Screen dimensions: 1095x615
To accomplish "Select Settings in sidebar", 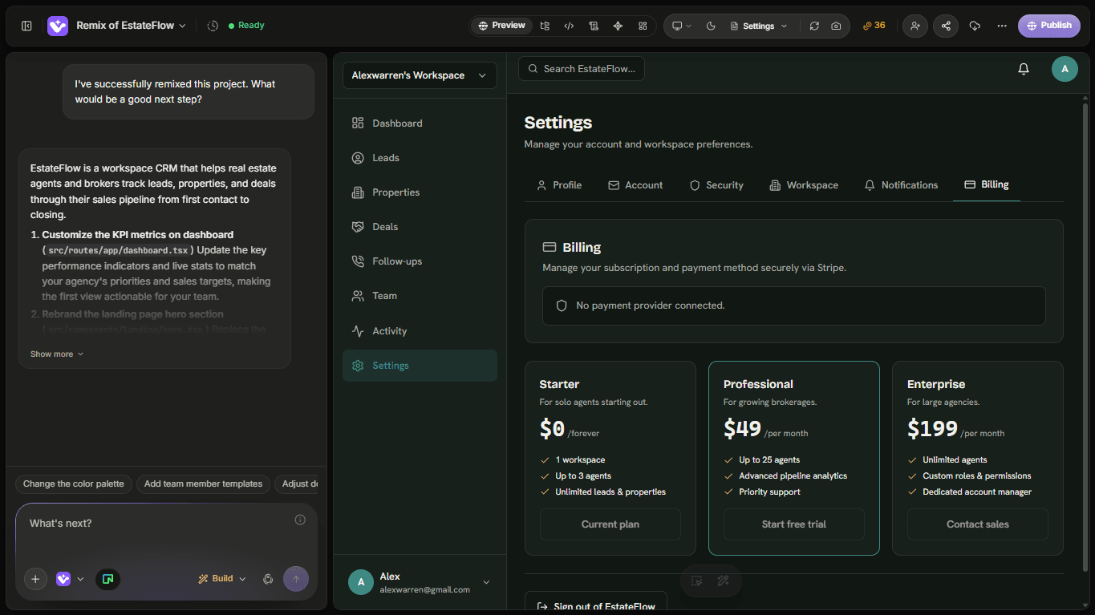I will tap(420, 366).
